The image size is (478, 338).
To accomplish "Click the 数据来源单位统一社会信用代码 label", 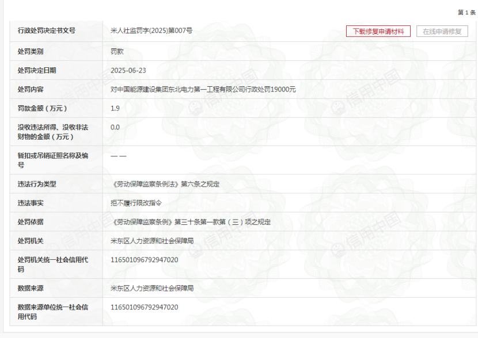I will (53, 312).
